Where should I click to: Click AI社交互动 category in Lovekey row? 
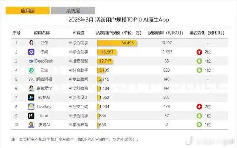(78, 106)
